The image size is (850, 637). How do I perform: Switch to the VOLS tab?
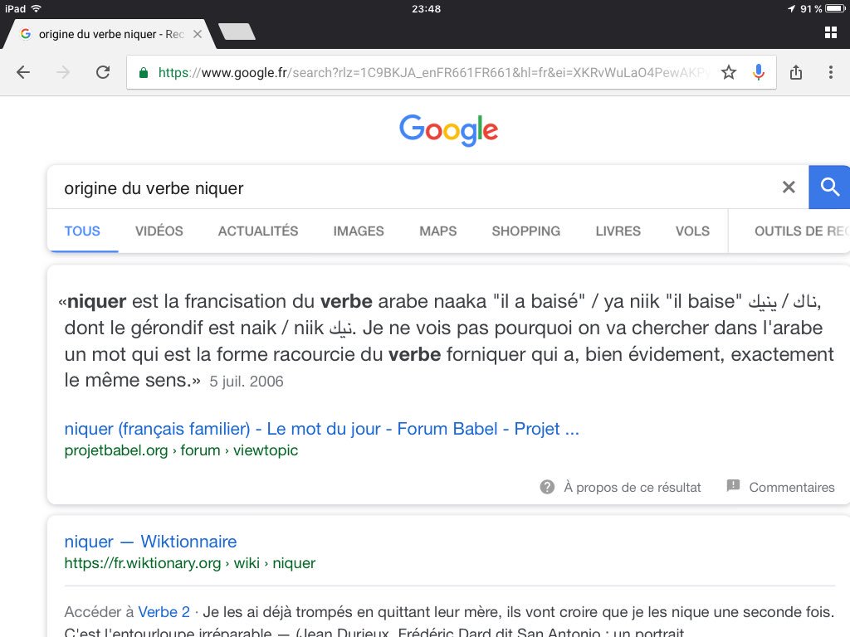pyautogui.click(x=692, y=231)
